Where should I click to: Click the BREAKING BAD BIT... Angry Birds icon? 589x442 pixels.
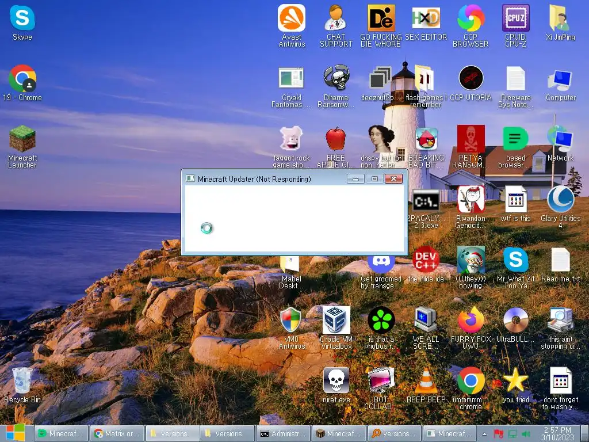coord(426,147)
